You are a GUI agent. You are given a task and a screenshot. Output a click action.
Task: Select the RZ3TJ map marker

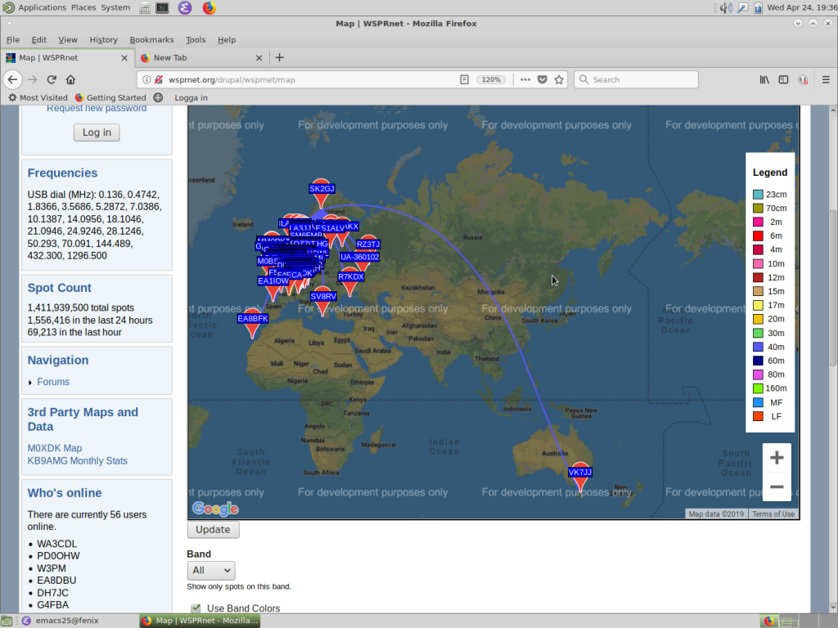click(x=368, y=244)
